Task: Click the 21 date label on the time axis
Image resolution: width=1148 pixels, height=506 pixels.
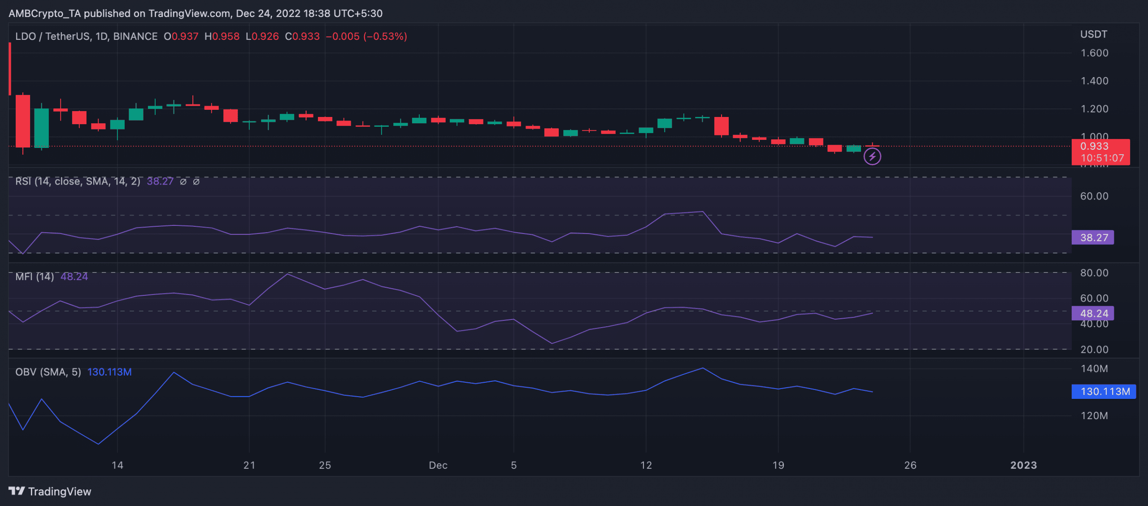Action: (x=249, y=465)
